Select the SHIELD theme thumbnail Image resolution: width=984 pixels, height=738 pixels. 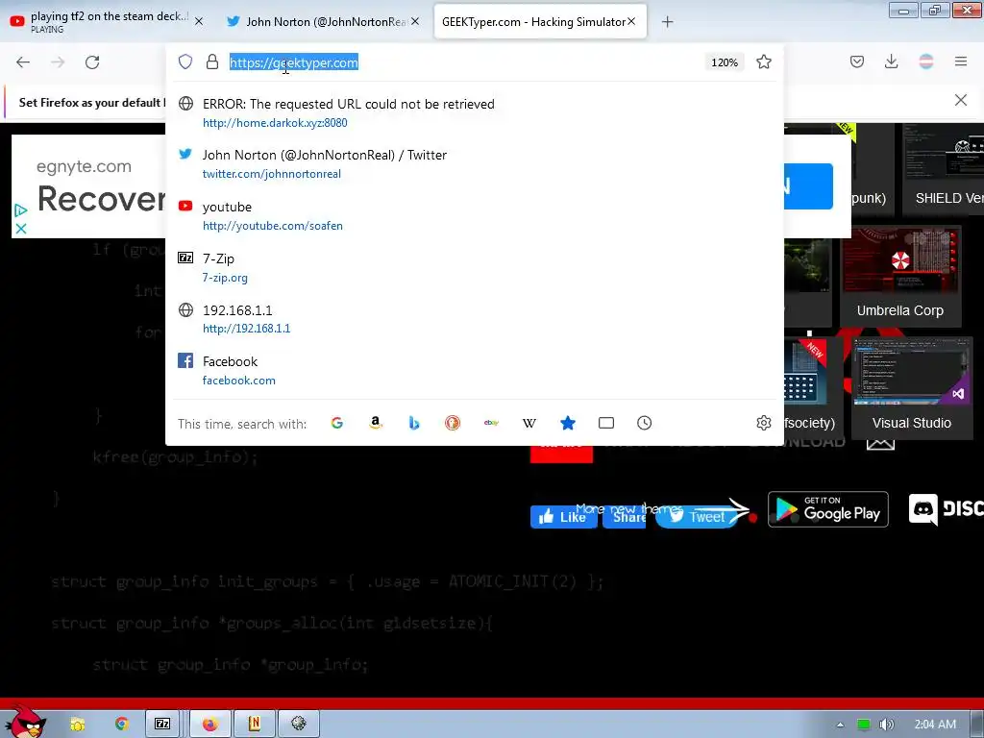click(944, 169)
